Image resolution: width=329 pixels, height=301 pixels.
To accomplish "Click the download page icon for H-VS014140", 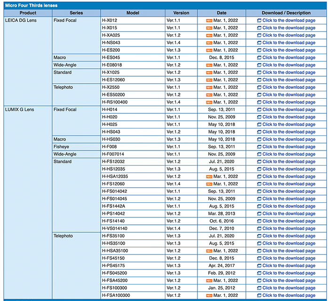I will click(x=259, y=229).
